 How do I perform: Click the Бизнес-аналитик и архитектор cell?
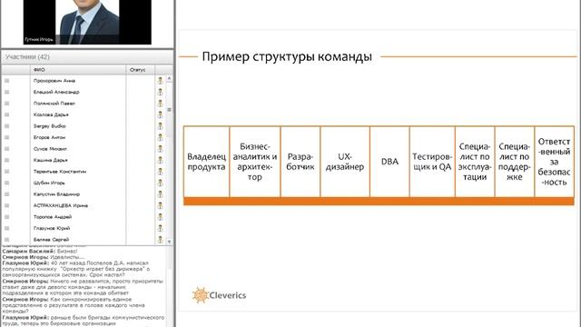pos(255,162)
